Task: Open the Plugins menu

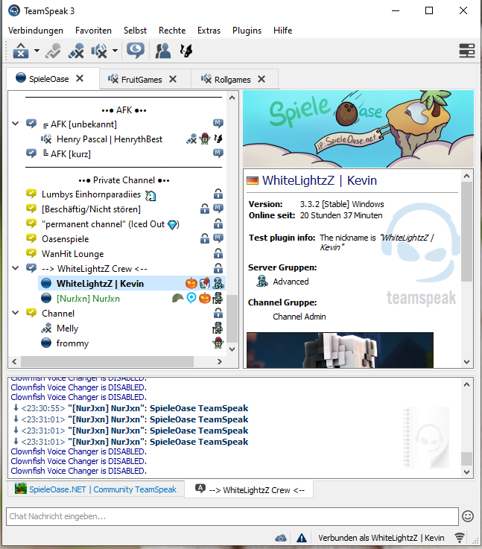Action: 247,31
